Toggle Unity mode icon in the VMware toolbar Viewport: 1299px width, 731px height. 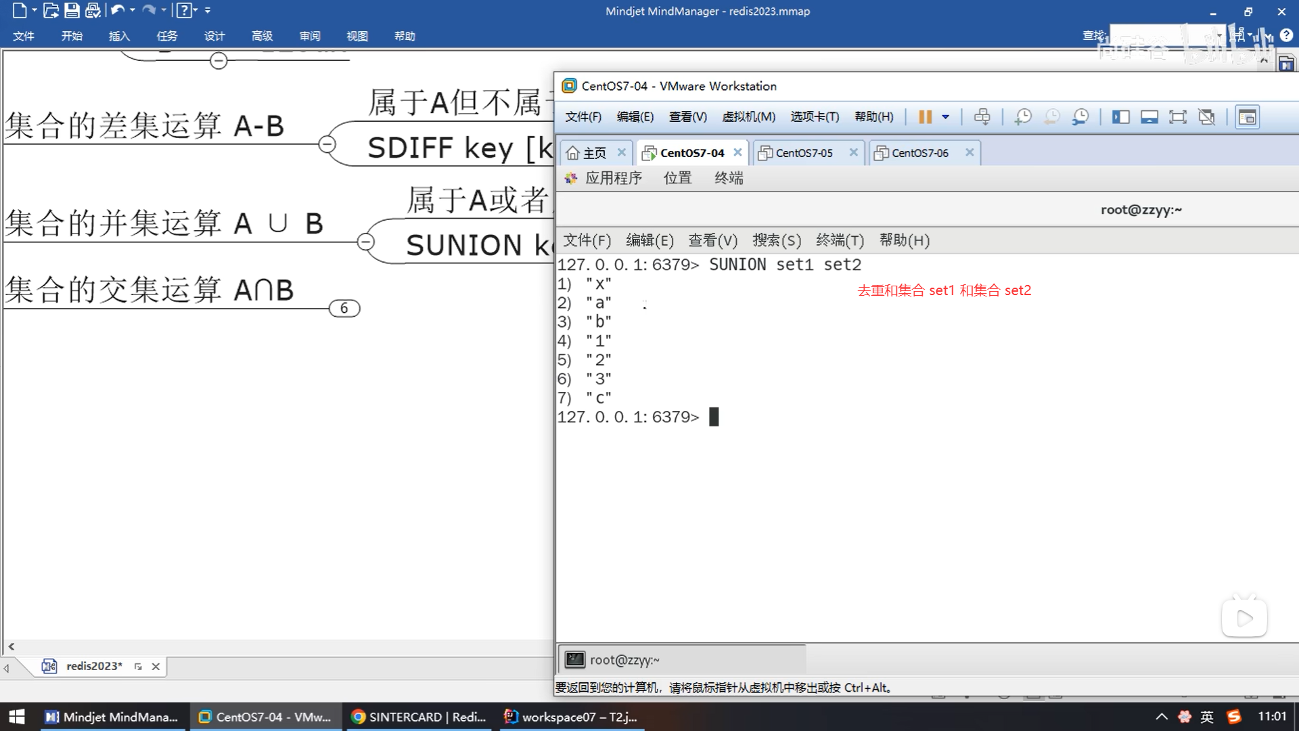[x=1206, y=117]
